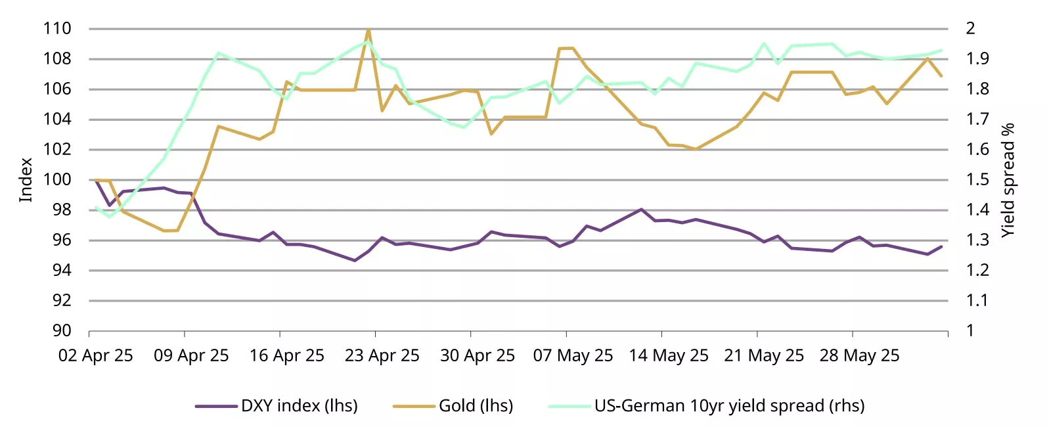Pick the '07 May 25' axis label
Viewport: 1047px width, 427px height.
[x=573, y=356]
